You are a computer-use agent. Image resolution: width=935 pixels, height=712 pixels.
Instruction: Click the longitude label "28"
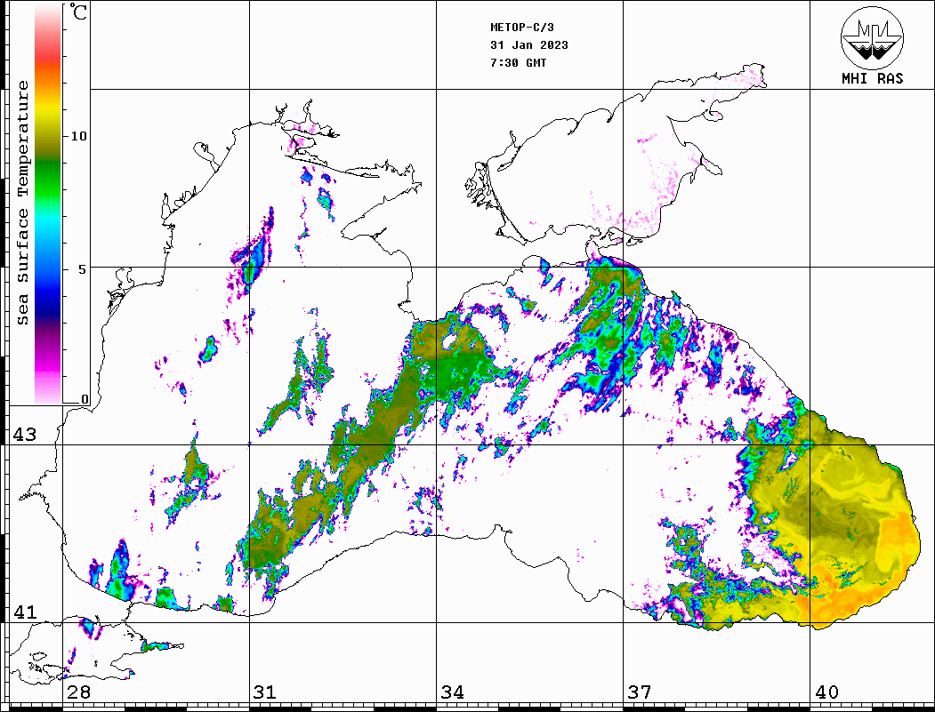(x=78, y=692)
